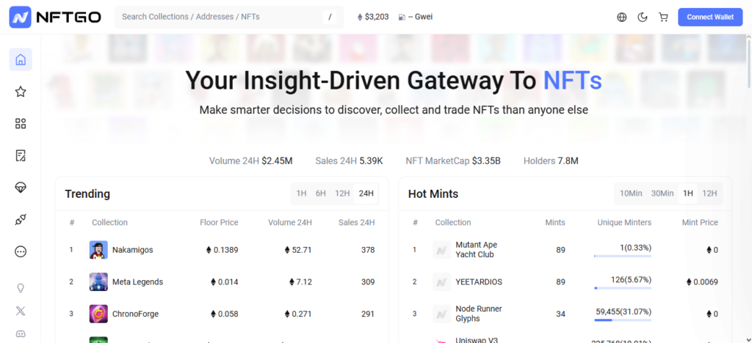
Task: Click the Mint Price column header
Action: tap(700, 223)
